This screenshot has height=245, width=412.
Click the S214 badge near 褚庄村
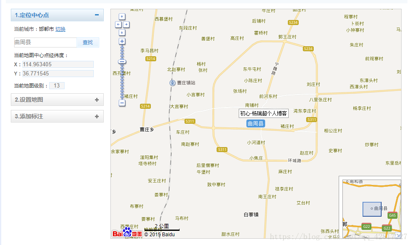145,106
